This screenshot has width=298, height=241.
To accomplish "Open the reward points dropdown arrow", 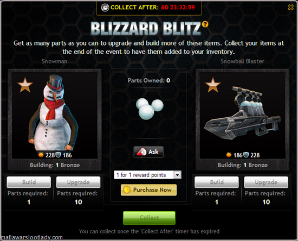I will [177, 175].
